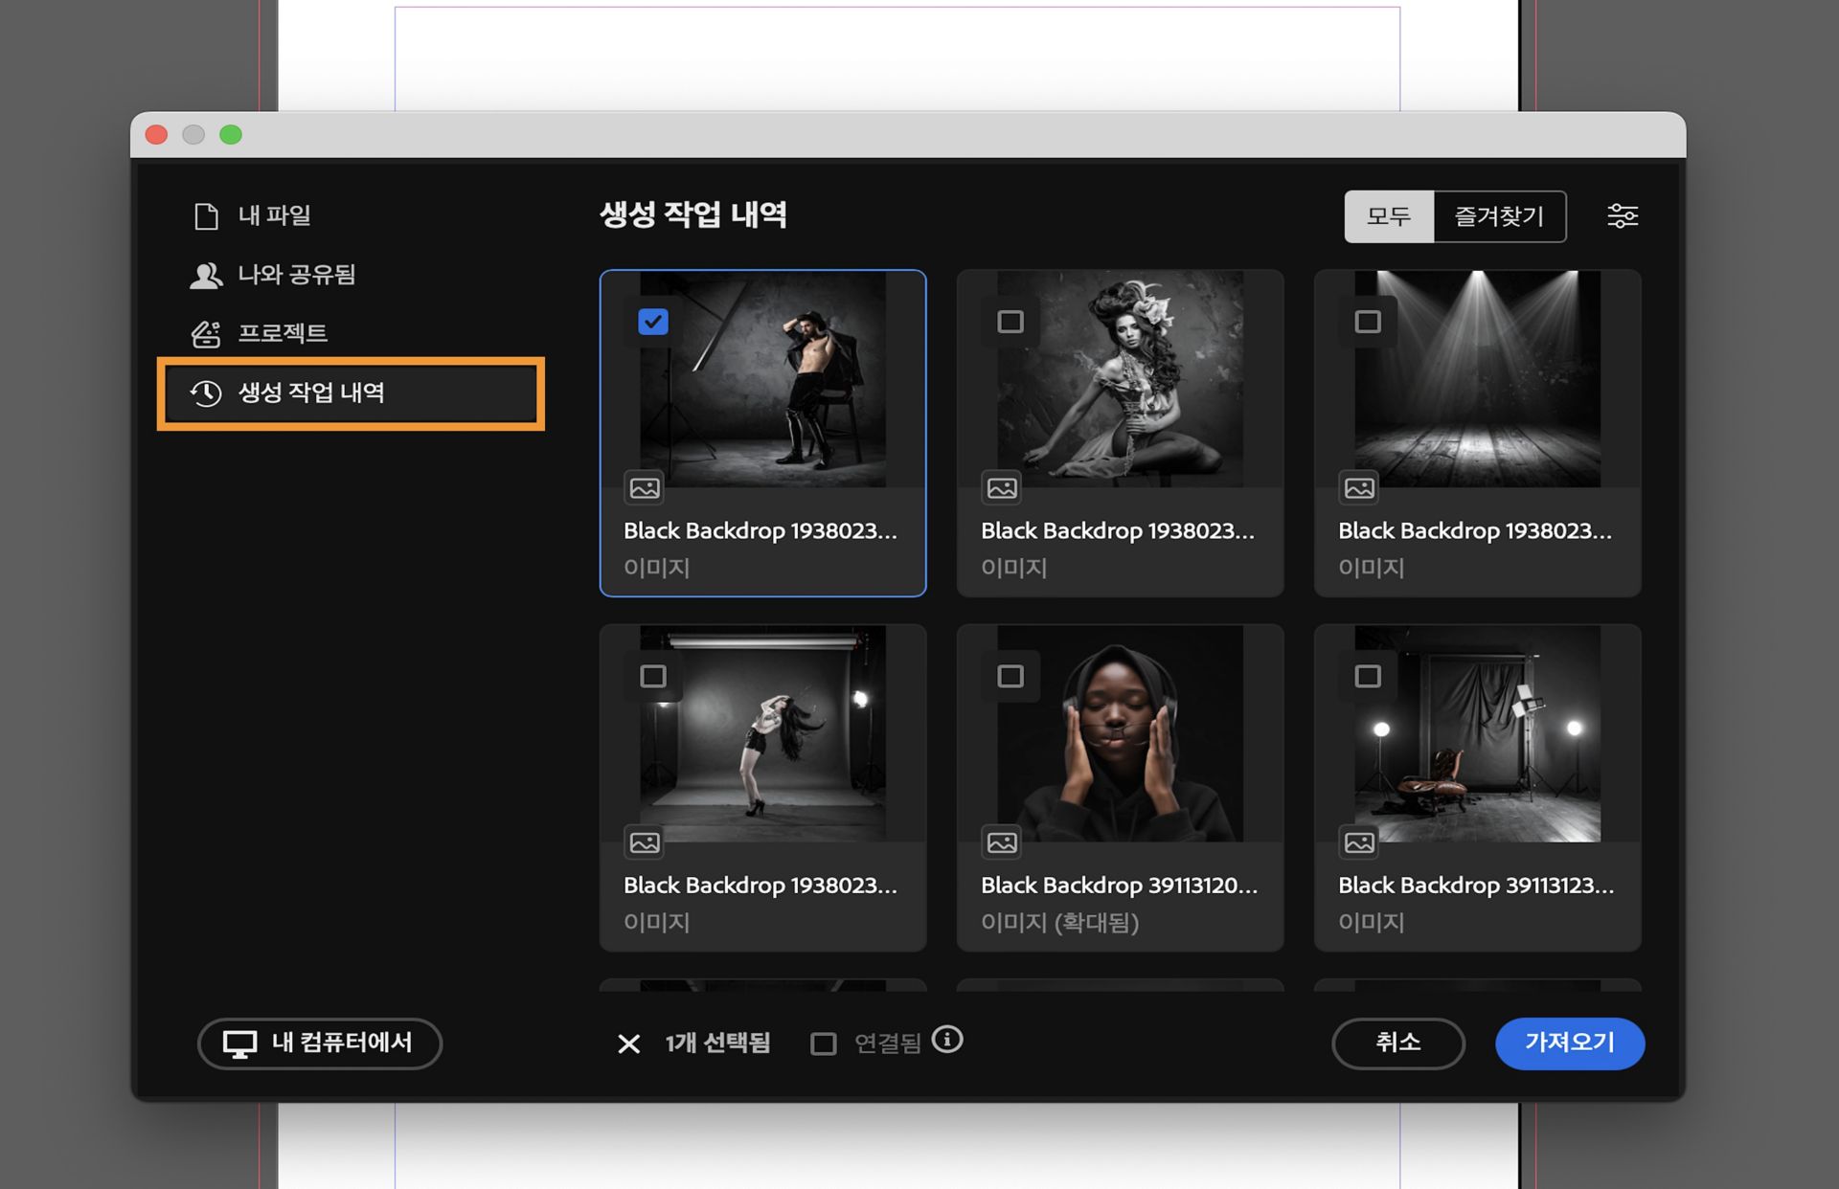Click the info icon beside 연결됨
This screenshot has height=1189, width=1839.
949,1043
